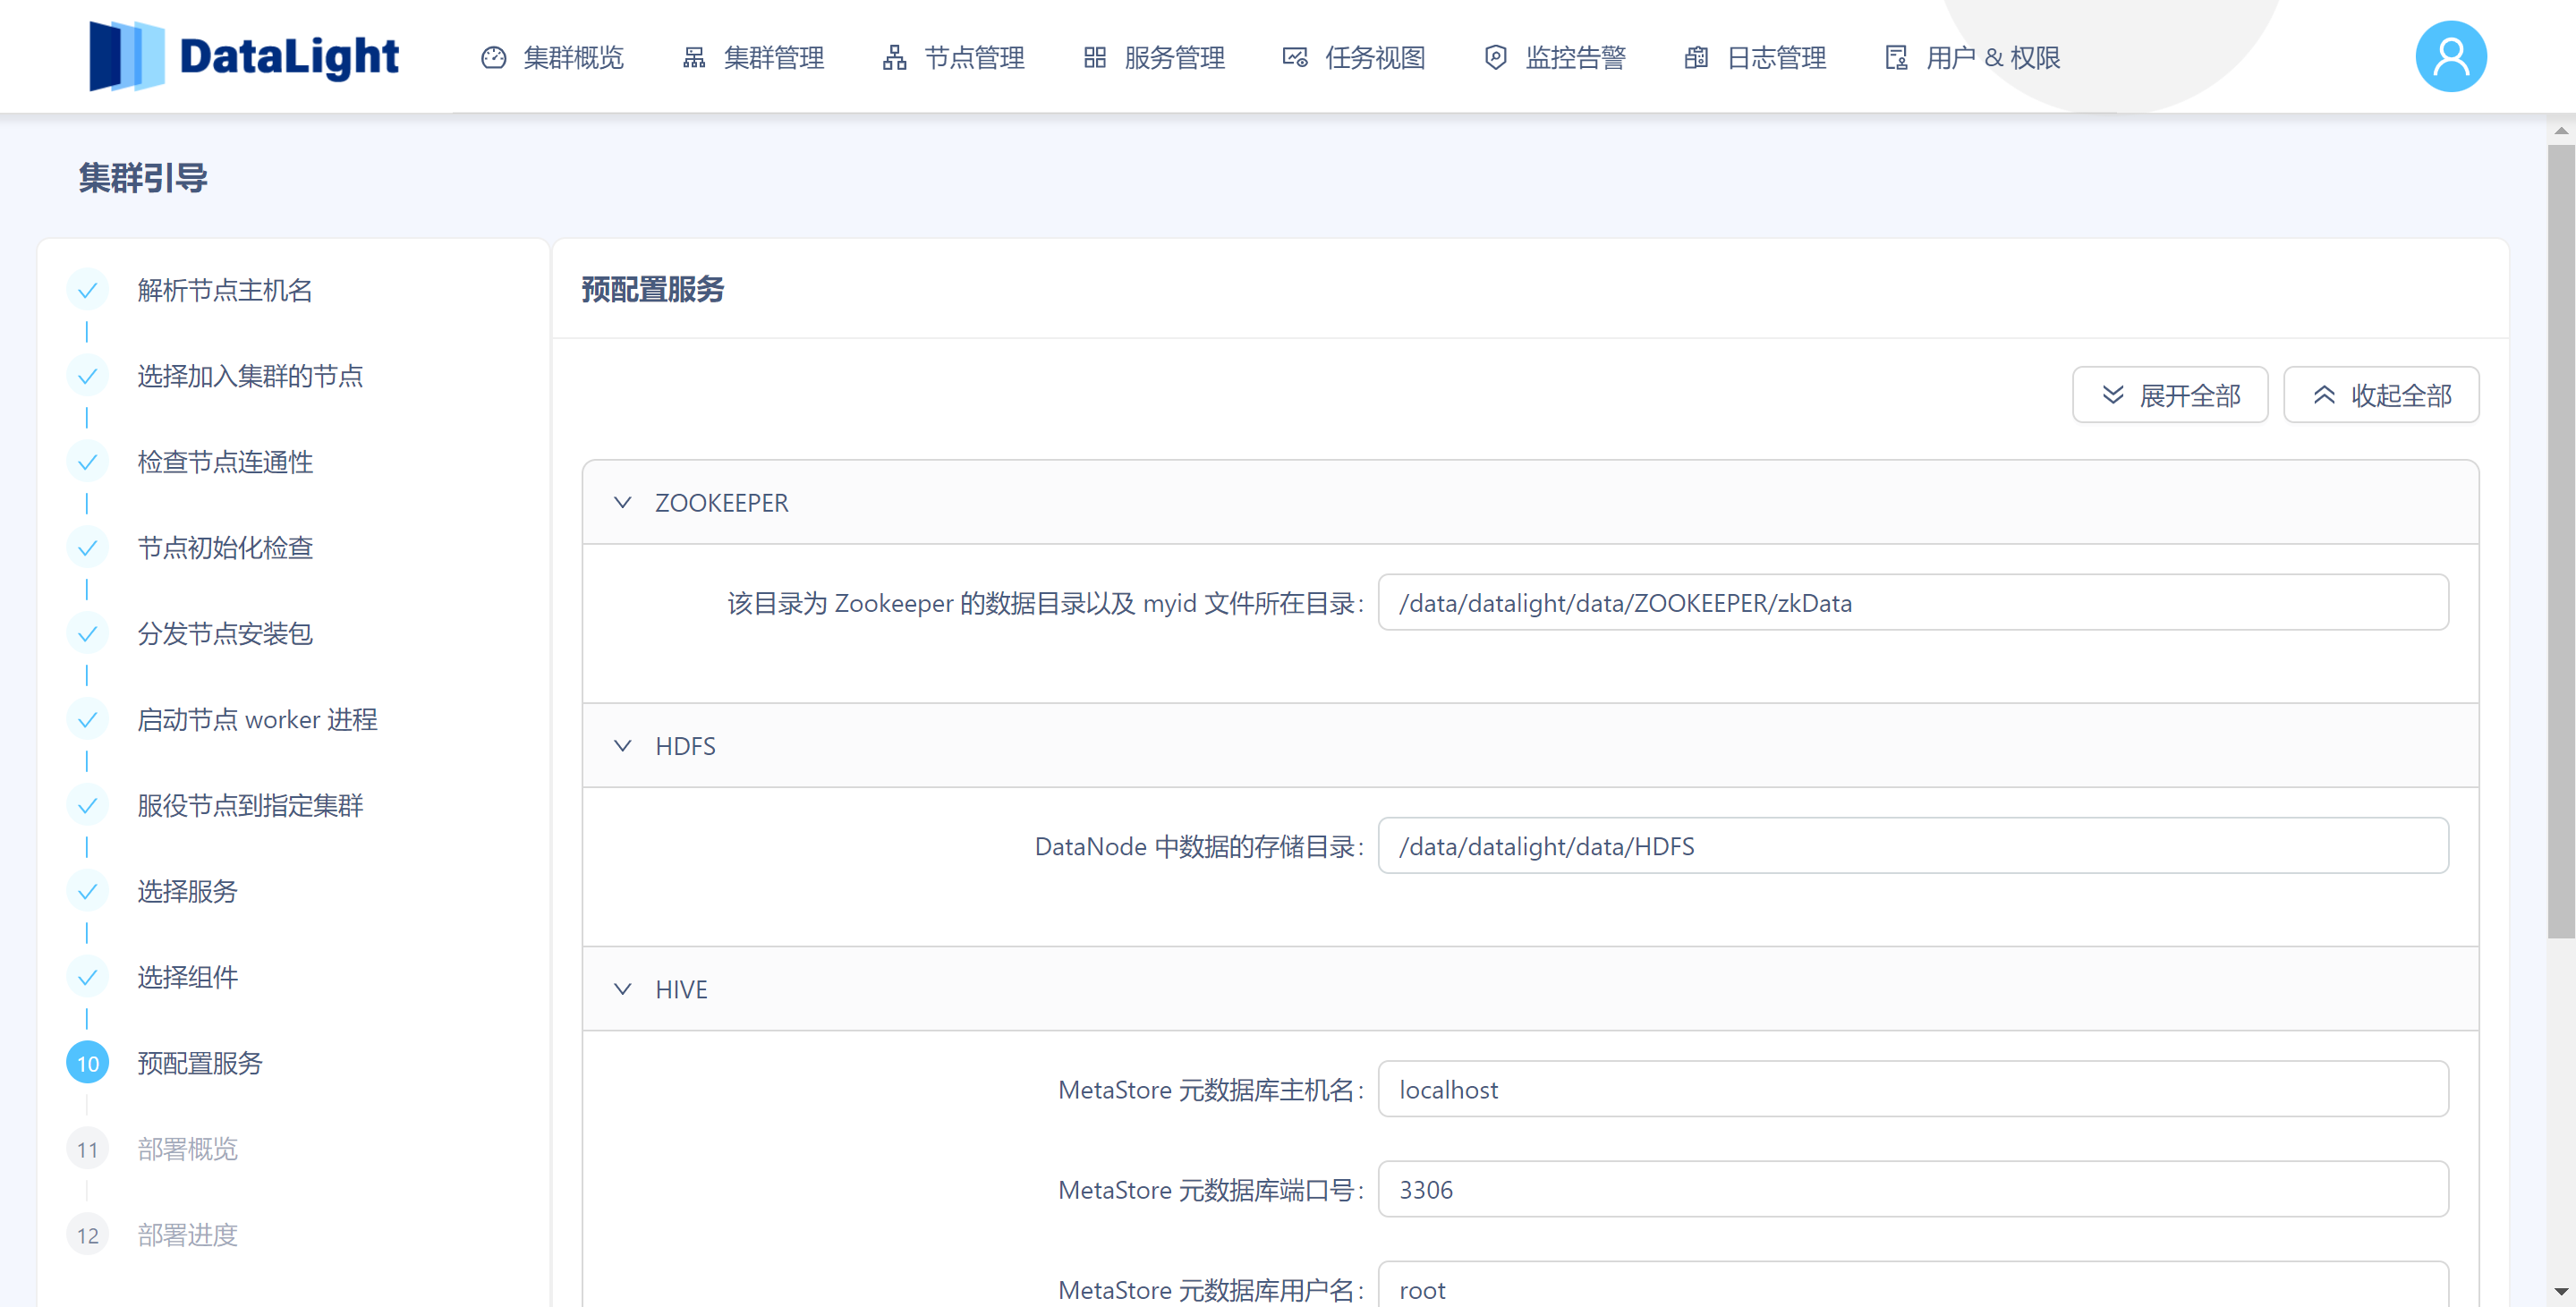Open 用户 & 权限 in the top menu

click(x=1993, y=58)
